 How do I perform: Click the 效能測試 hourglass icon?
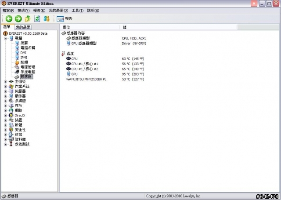(11, 144)
